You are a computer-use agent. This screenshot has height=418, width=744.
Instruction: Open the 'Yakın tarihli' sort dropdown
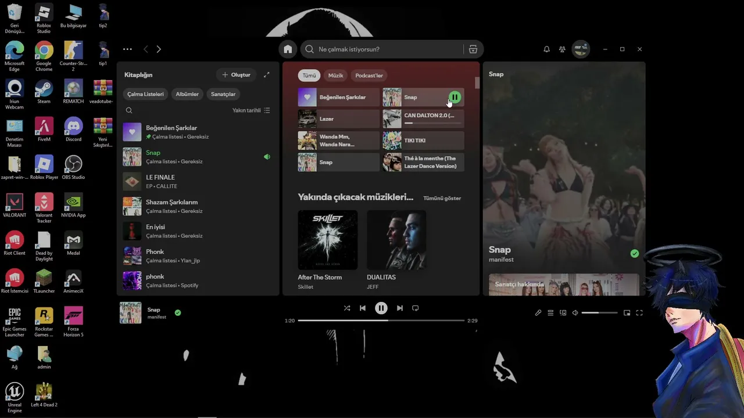click(x=251, y=110)
